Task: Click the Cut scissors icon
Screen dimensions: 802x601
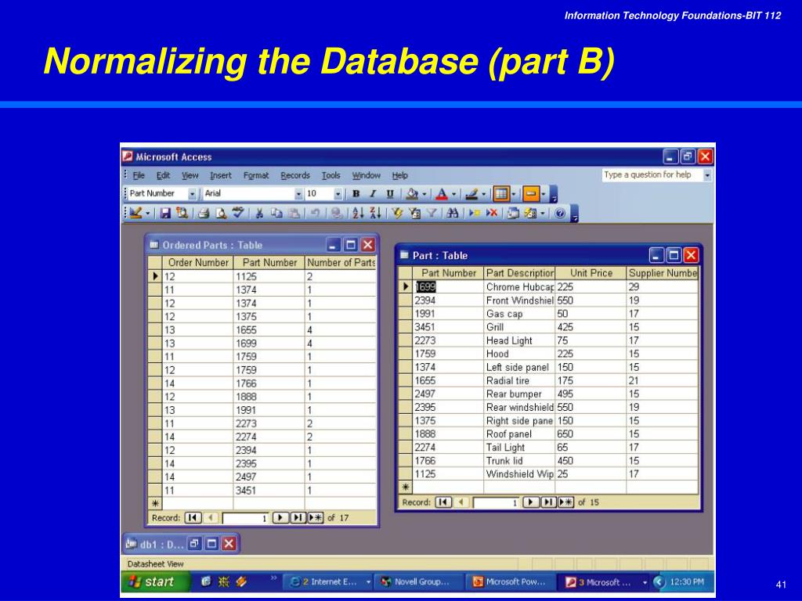Action: (259, 213)
